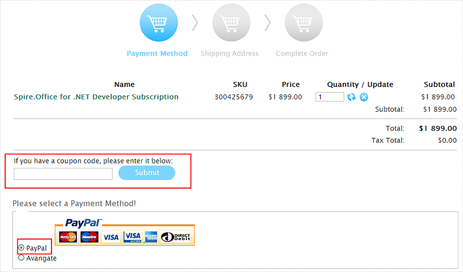Click the gray Shipping Address cart icon
The width and height of the screenshot is (463, 272).
(231, 23)
